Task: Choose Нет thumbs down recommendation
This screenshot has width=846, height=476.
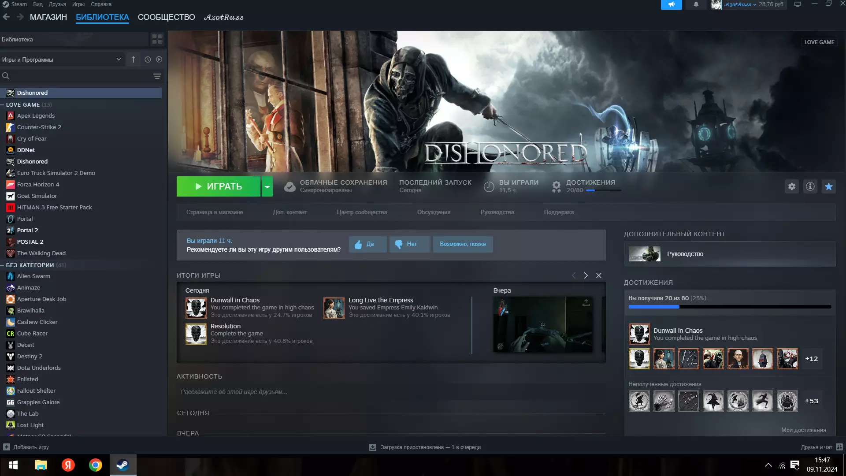Action: click(x=409, y=244)
